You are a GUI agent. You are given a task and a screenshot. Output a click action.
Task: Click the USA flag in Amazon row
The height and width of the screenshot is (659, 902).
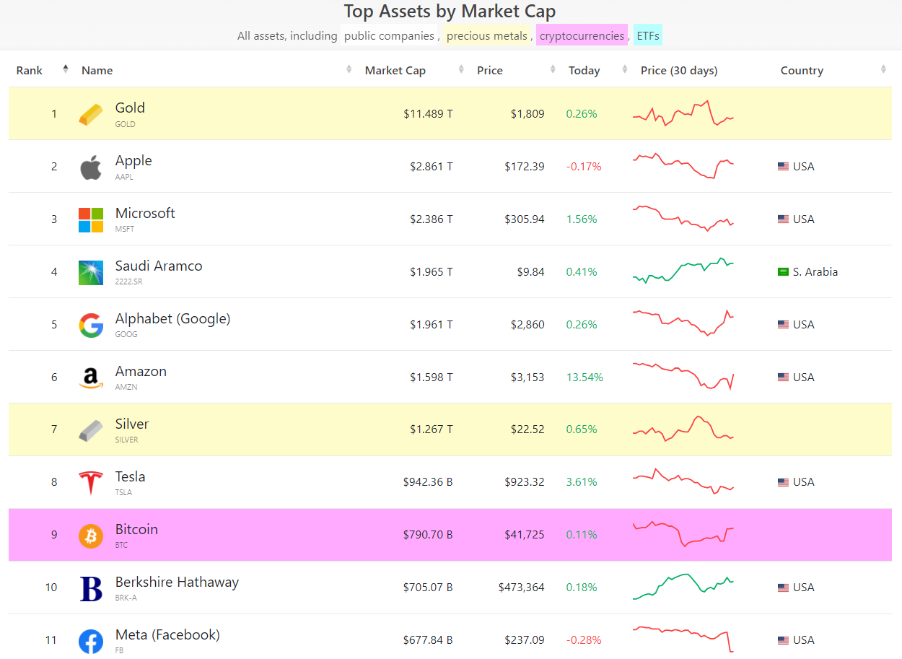(x=783, y=377)
